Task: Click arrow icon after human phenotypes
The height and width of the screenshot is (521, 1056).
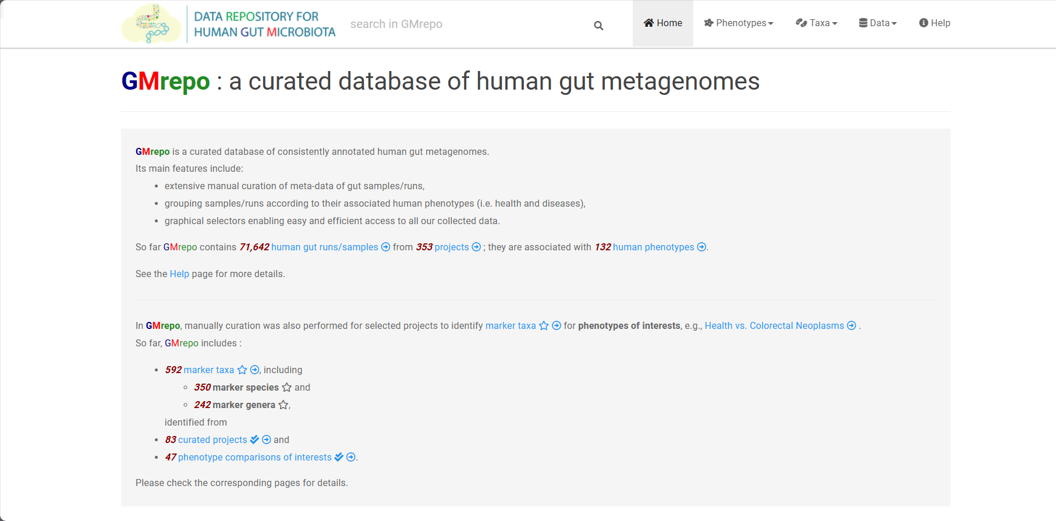Action: pyautogui.click(x=701, y=247)
